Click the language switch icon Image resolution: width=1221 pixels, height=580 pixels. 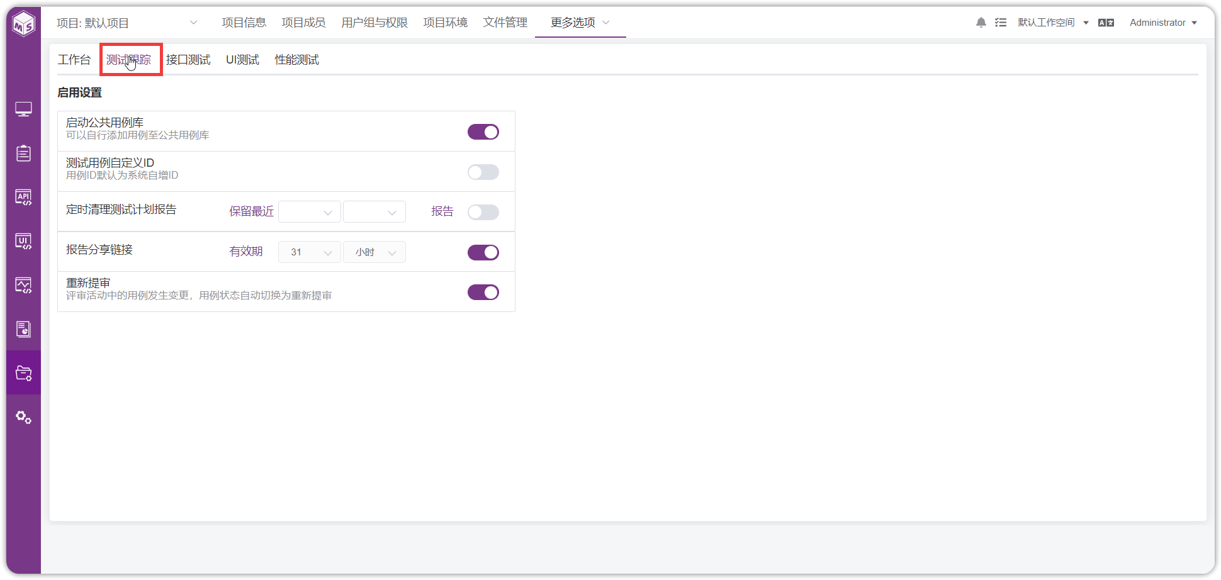(x=1106, y=23)
